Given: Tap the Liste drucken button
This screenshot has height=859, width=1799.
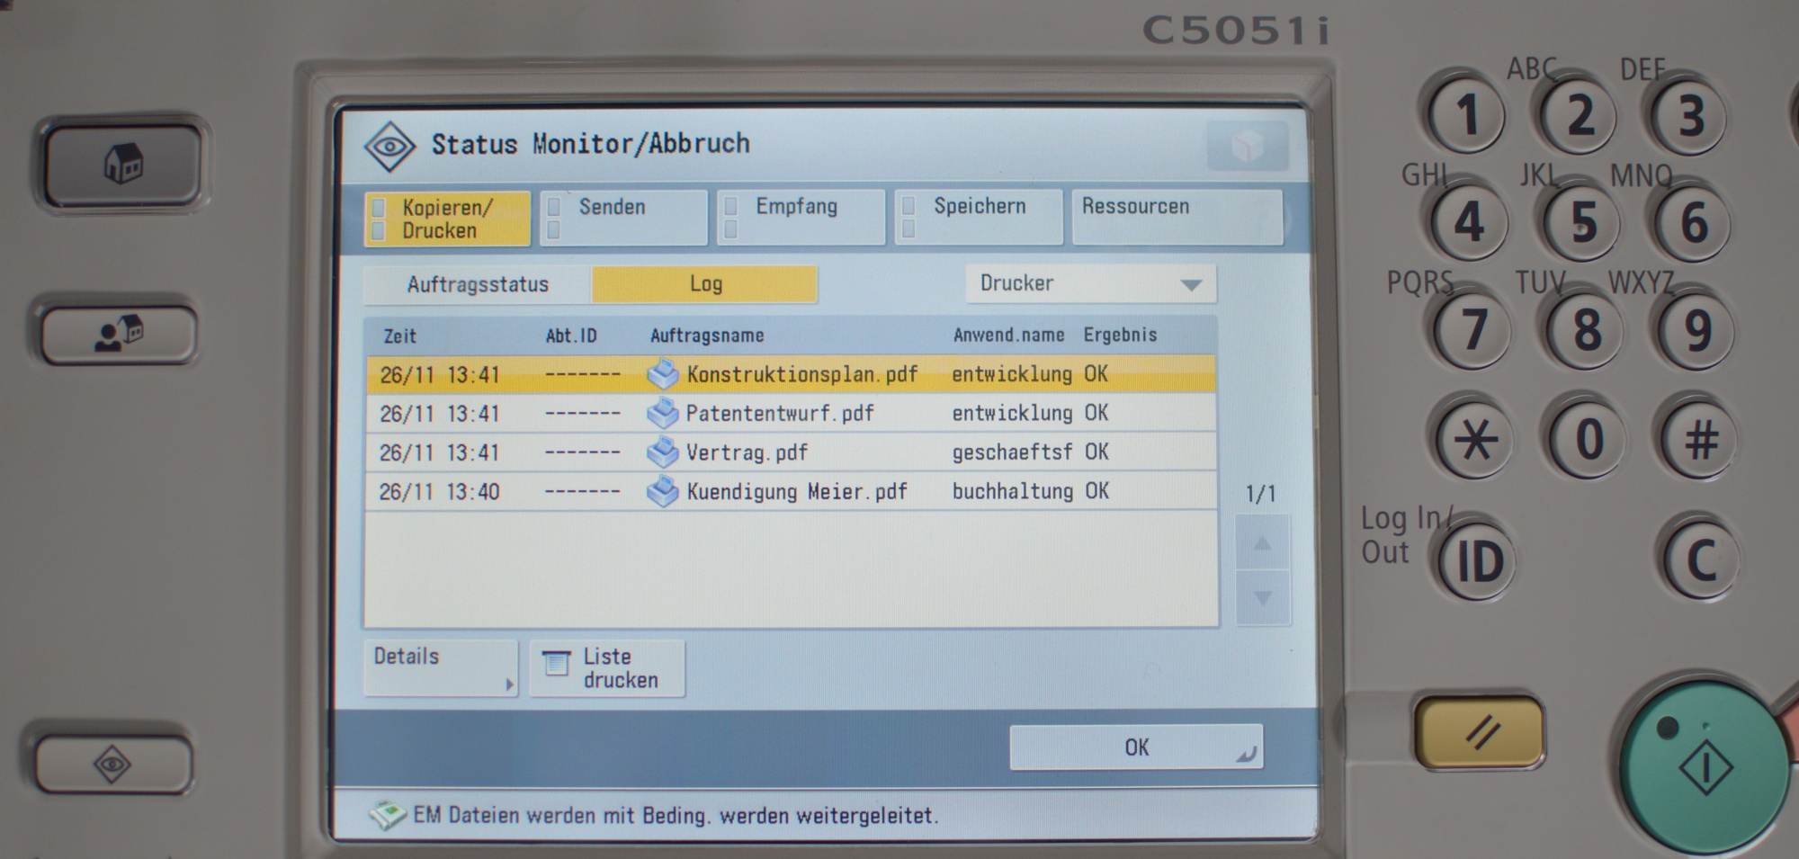Looking at the screenshot, I should pyautogui.click(x=607, y=668).
